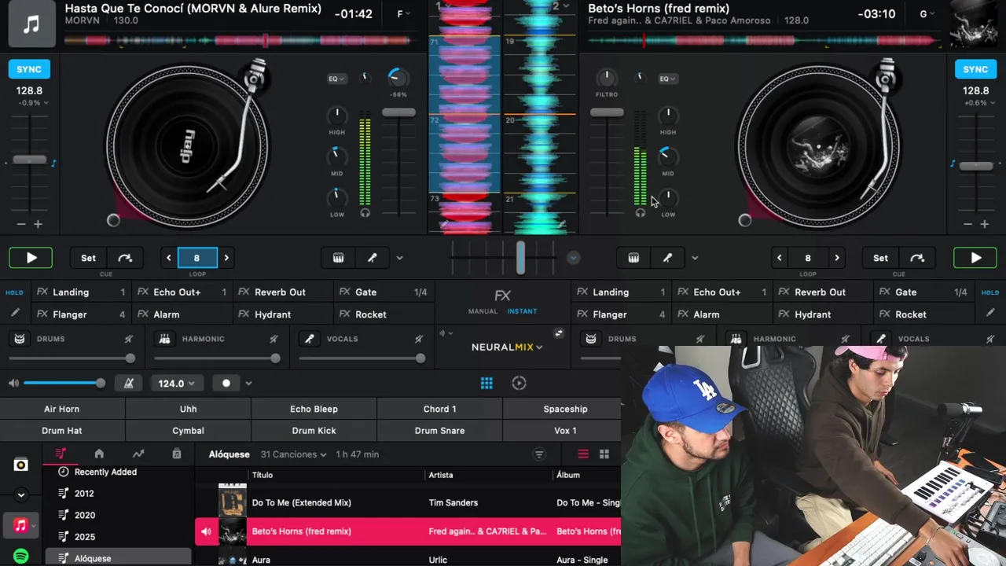Trigger Gate FX on left deck
The image size is (1006, 566).
(384, 292)
